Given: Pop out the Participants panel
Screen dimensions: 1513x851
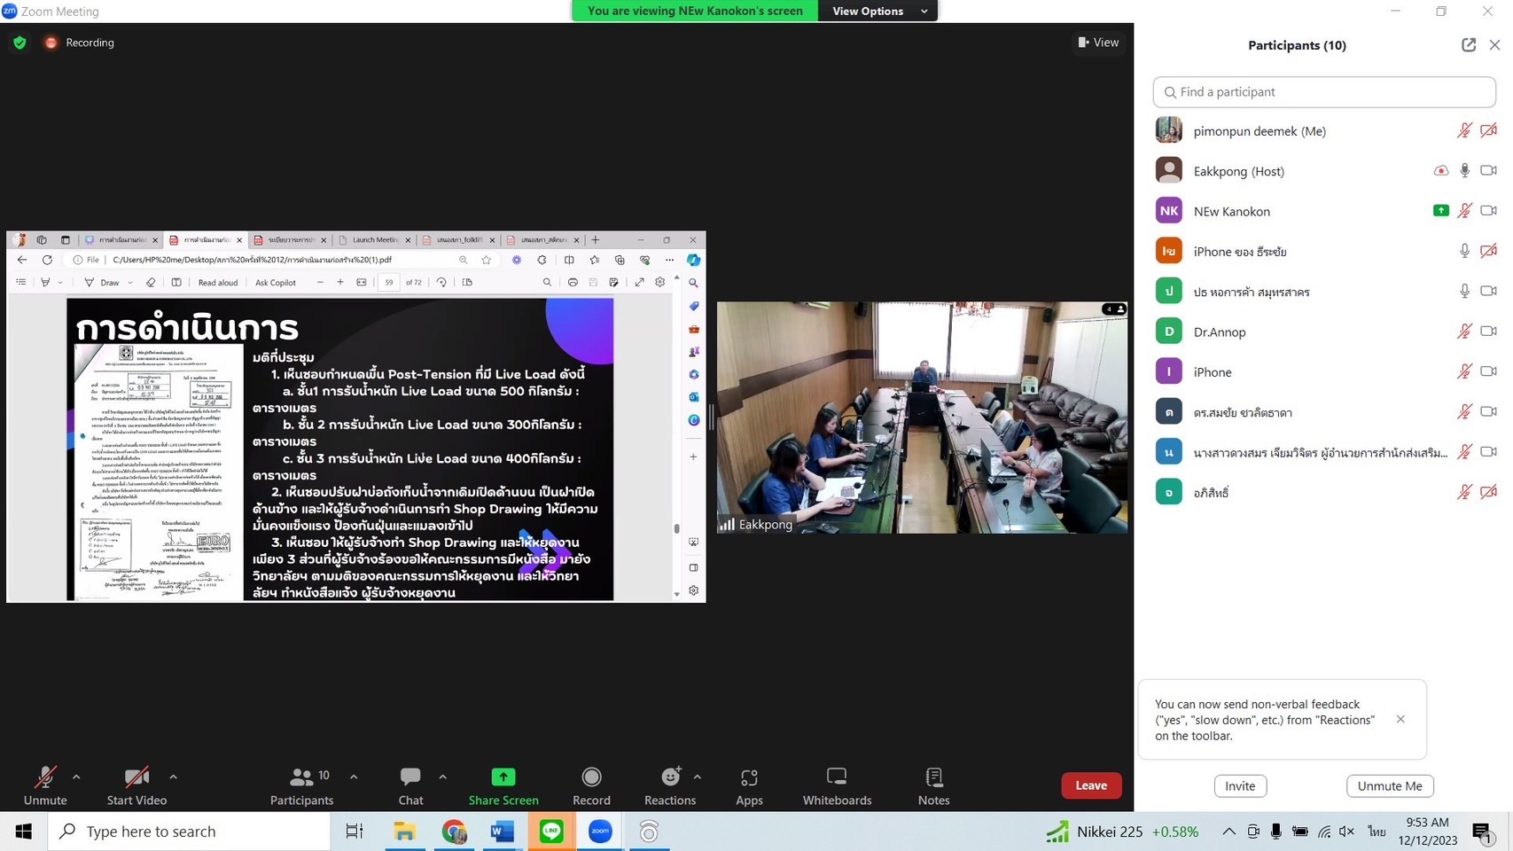Looking at the screenshot, I should 1468,45.
